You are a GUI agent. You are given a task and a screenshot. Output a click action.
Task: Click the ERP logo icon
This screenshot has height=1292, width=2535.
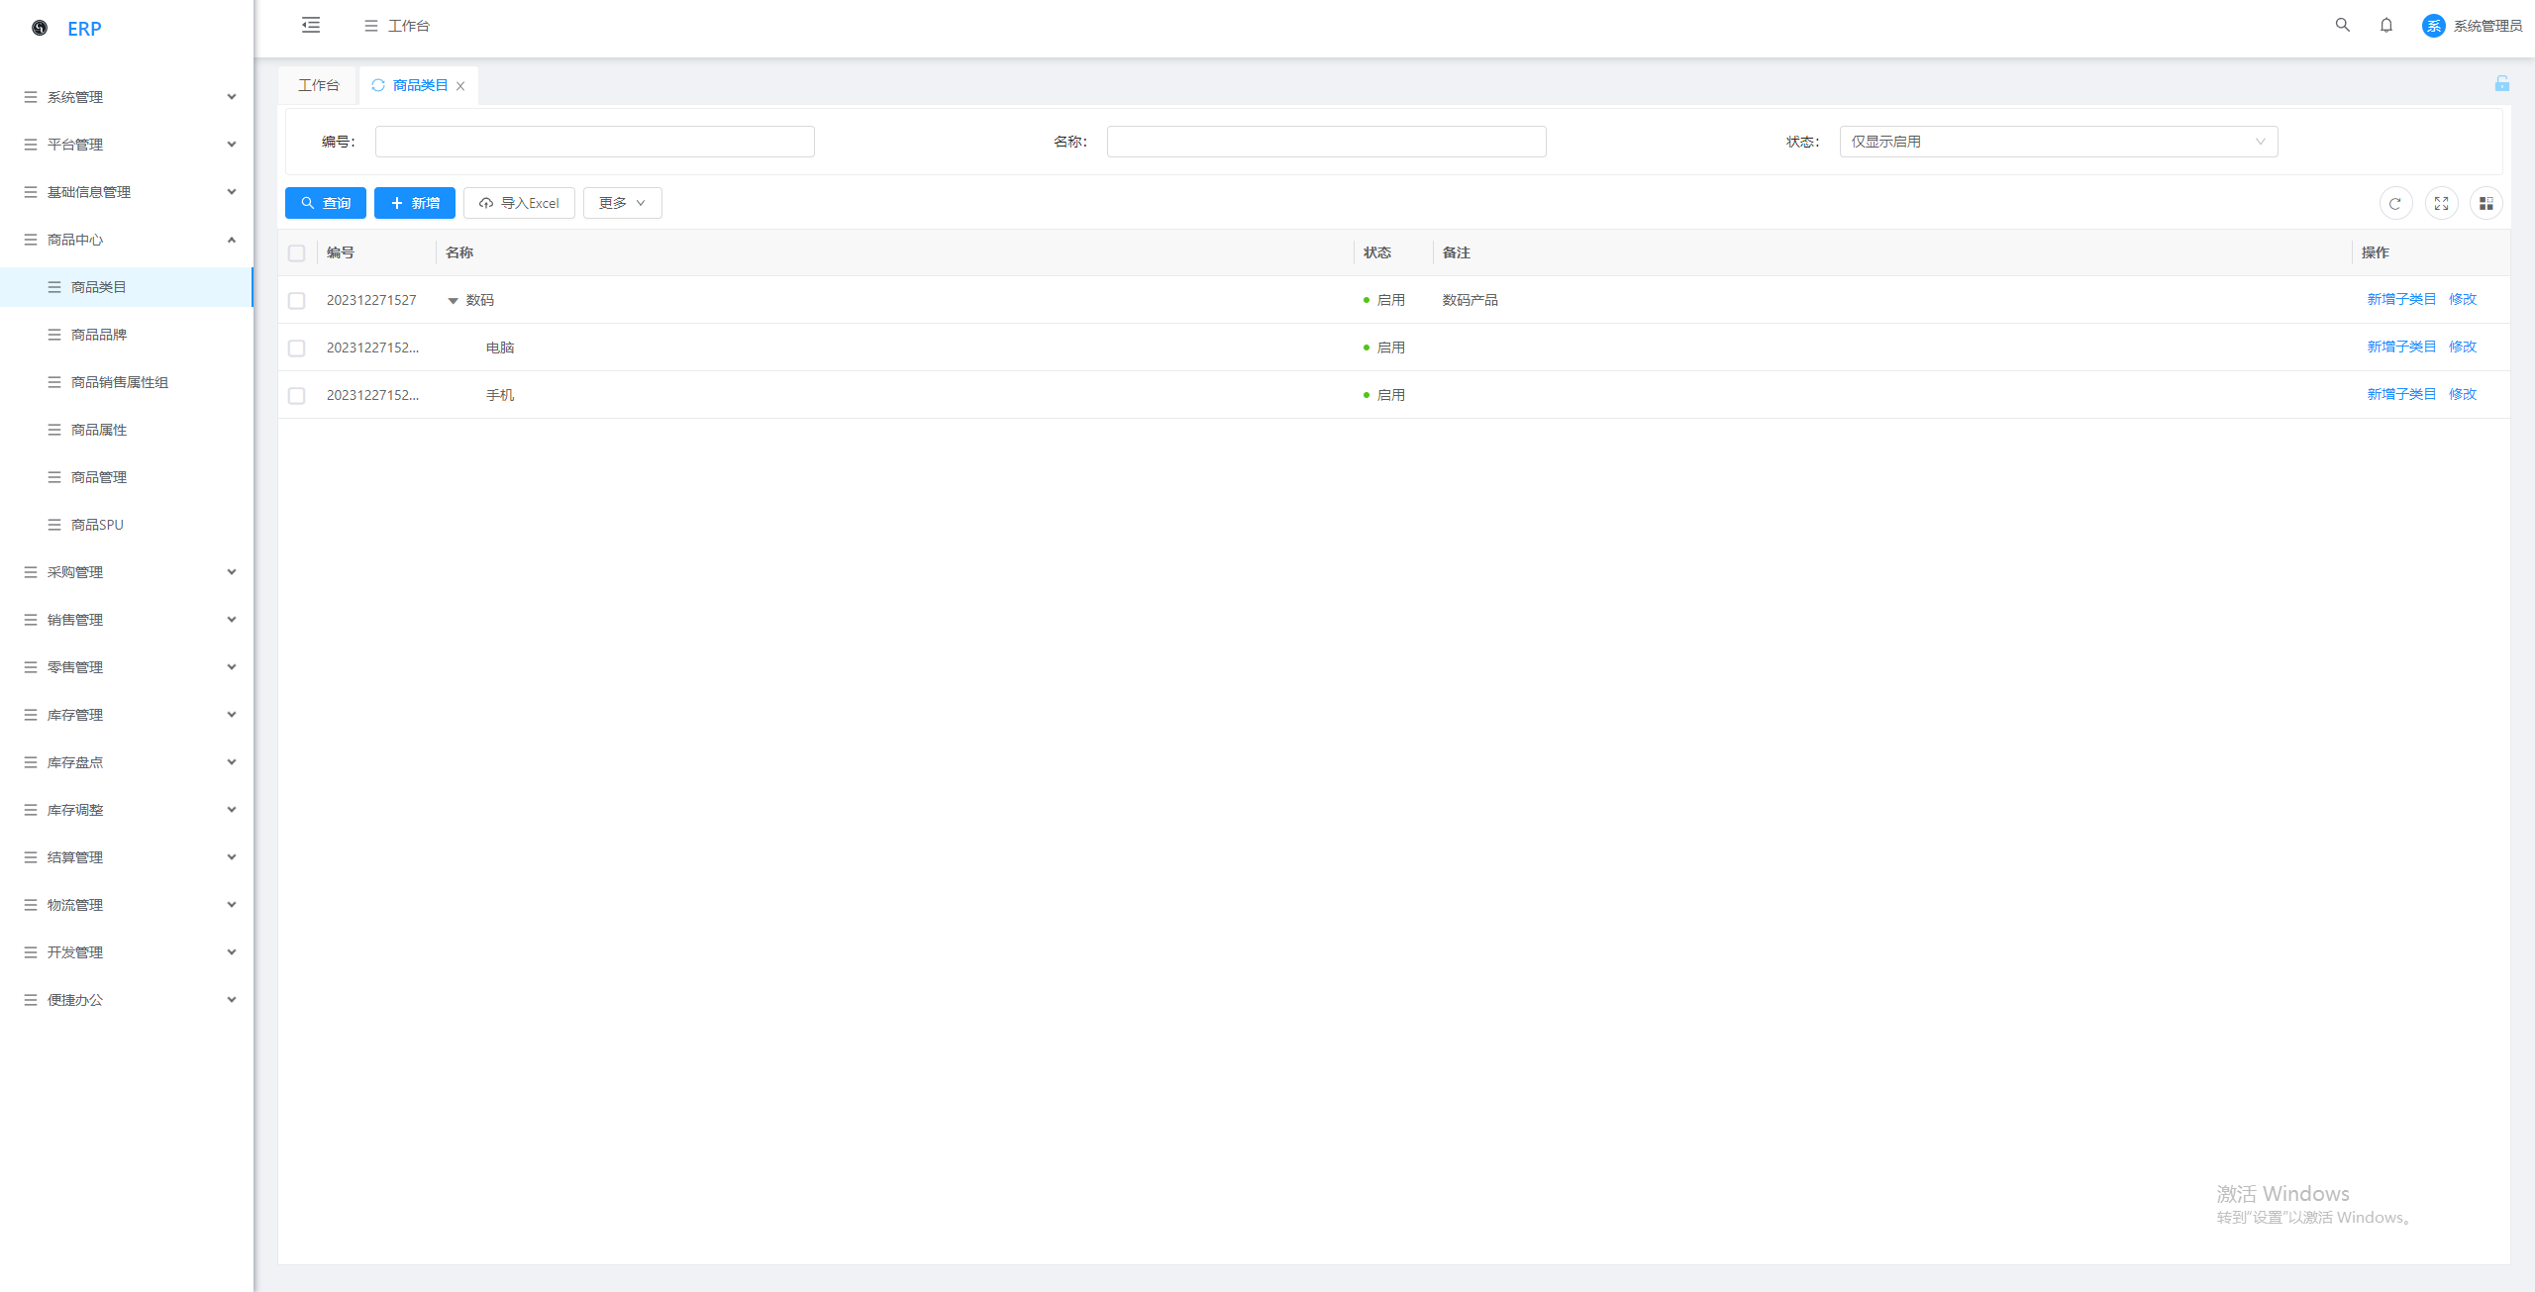coord(40,28)
